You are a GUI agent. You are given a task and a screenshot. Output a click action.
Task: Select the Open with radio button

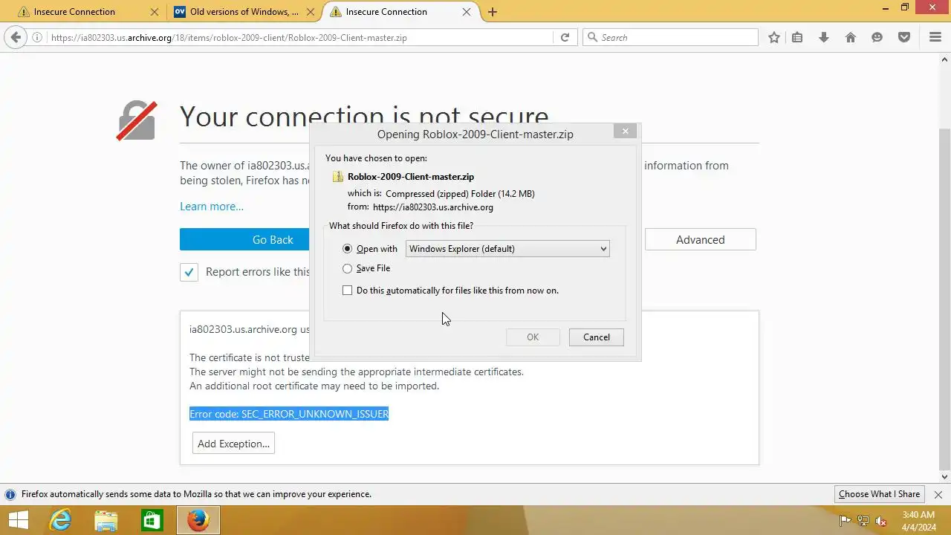tap(347, 249)
